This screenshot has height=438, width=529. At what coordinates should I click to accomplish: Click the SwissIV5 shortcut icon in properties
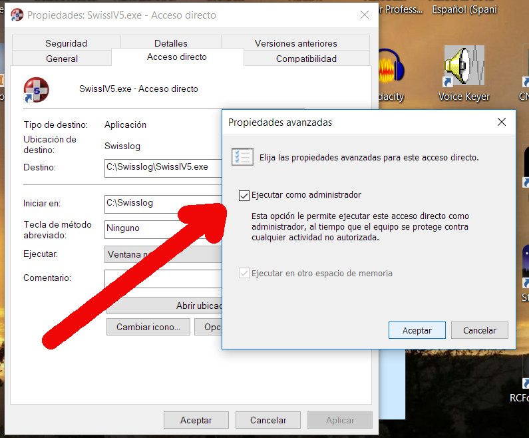36,89
